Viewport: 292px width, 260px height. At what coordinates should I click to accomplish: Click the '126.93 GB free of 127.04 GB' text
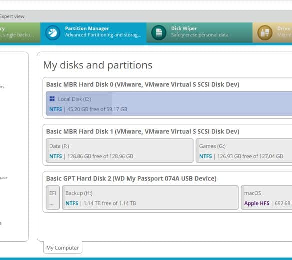250,156
